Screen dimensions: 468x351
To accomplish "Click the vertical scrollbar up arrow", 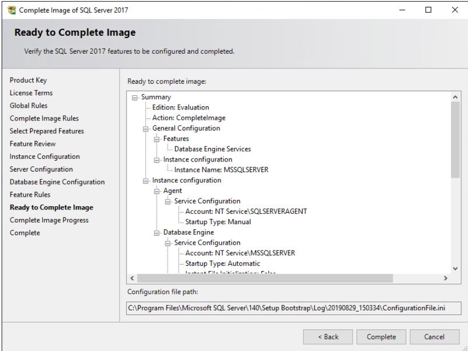I will pyautogui.click(x=455, y=97).
